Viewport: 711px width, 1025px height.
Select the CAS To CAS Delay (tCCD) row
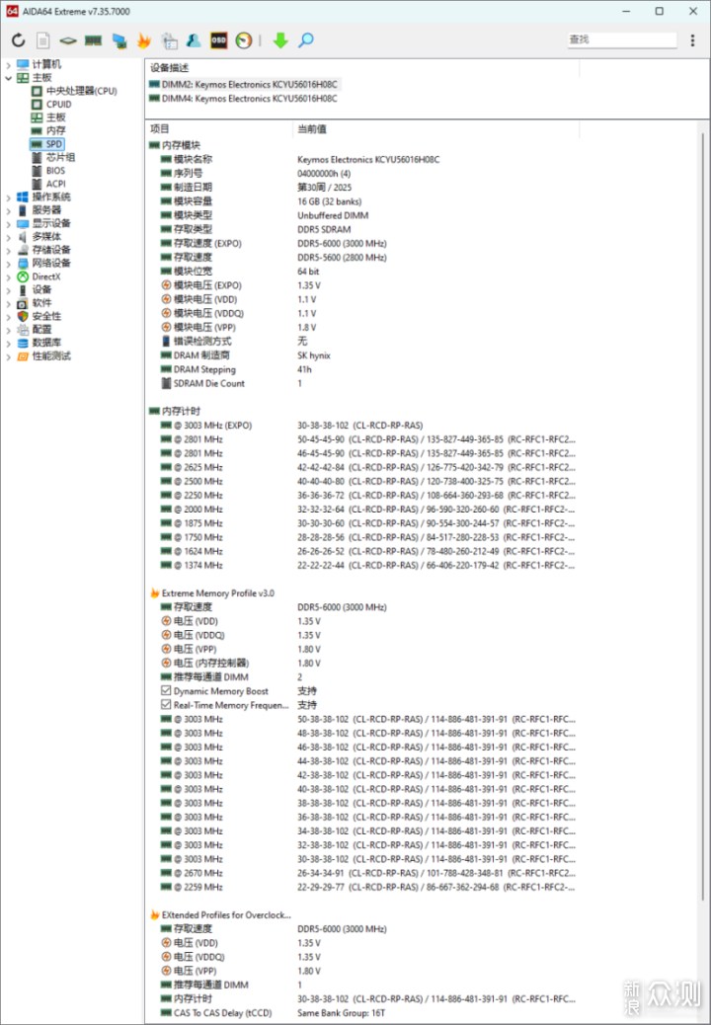[274, 1013]
